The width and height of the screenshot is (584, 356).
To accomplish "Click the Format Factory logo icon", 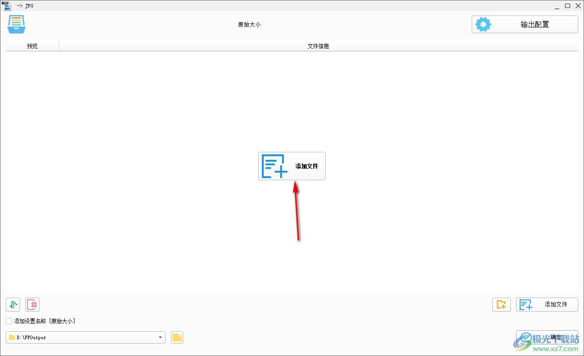I will pyautogui.click(x=16, y=24).
